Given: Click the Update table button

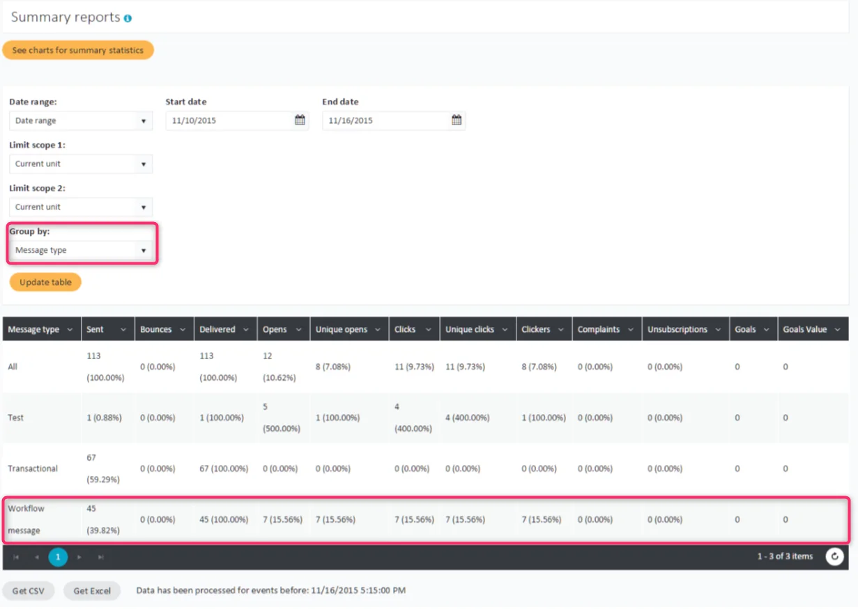Looking at the screenshot, I should click(x=45, y=283).
